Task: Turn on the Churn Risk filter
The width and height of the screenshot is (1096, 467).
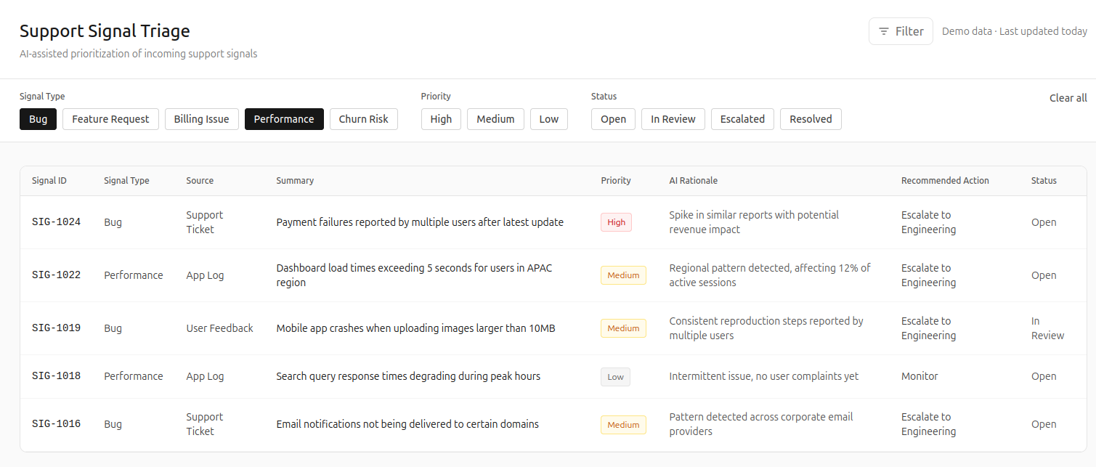Action: coord(363,118)
